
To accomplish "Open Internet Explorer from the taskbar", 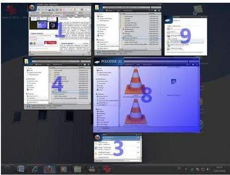I will (x=35, y=169).
